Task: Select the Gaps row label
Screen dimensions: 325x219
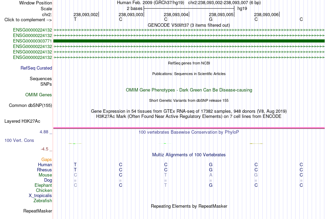Action: [47, 159]
